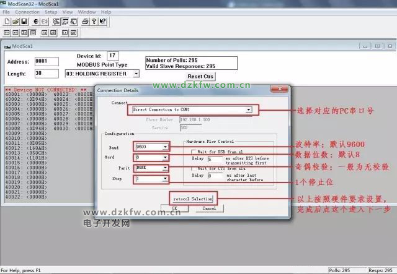Enable Wait for CTS from slave checkbox
Viewport: 397px width, 274px height.
pos(194,169)
